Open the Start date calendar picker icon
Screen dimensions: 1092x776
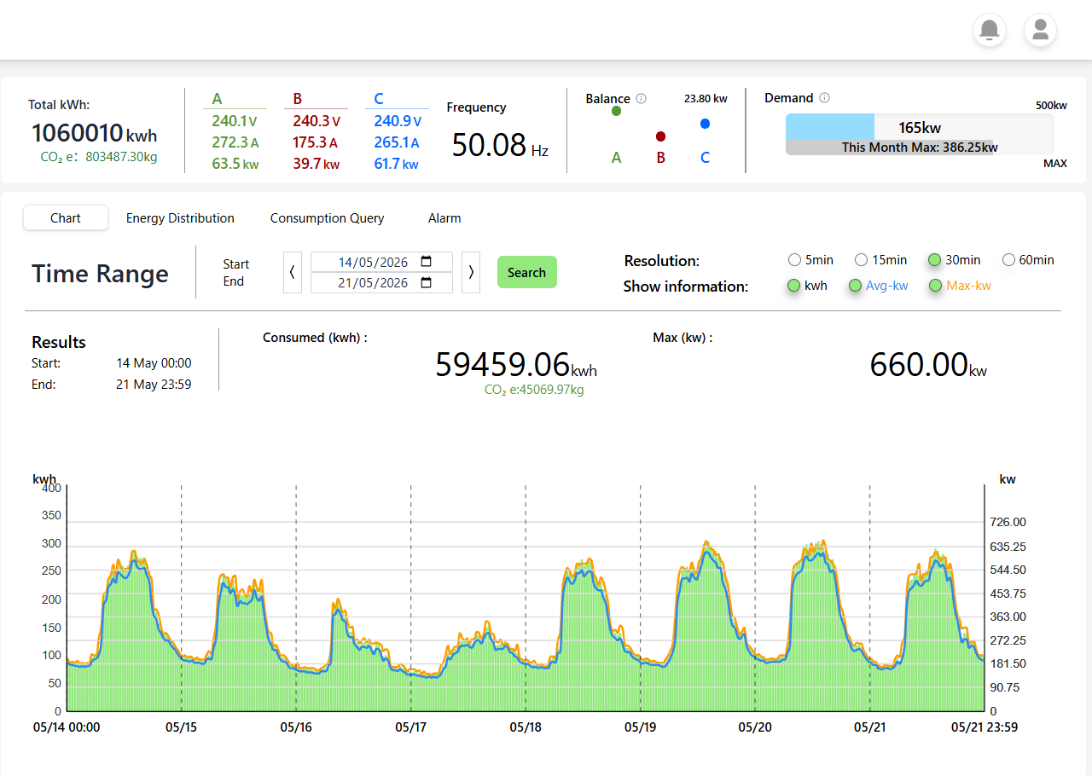pos(427,262)
